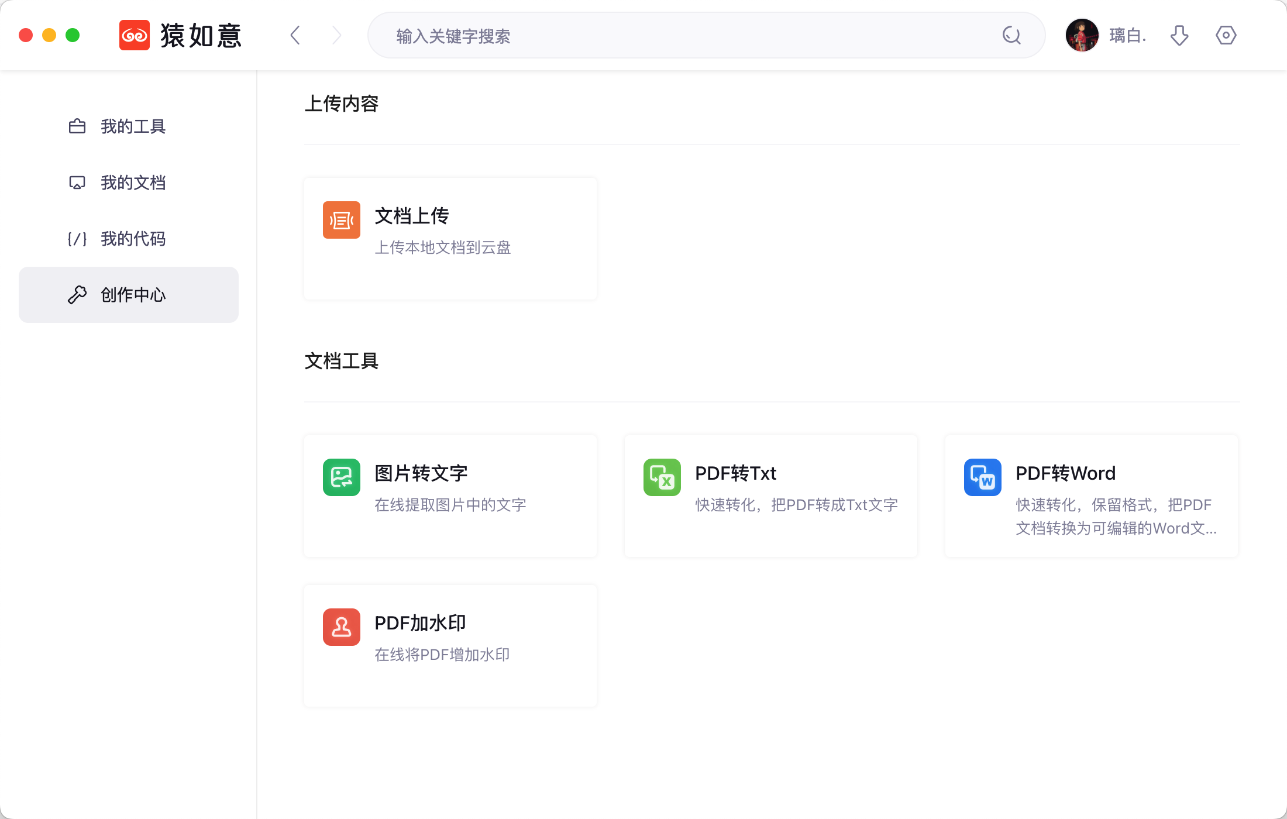
Task: Open the PDF转Word tool title
Action: (x=1065, y=473)
